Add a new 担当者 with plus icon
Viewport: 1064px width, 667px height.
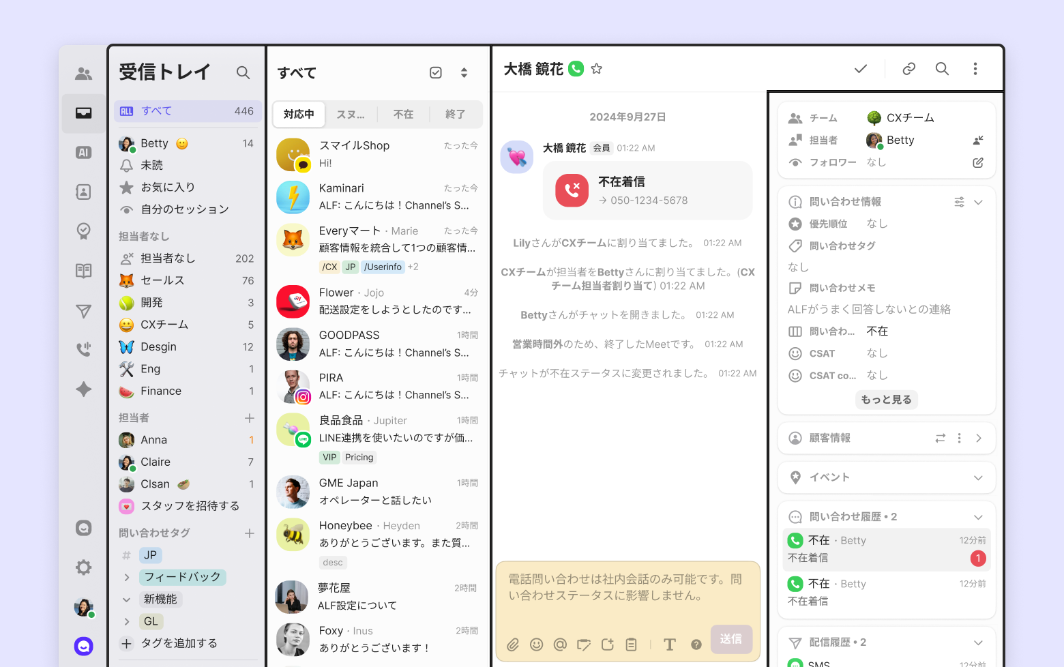point(250,418)
